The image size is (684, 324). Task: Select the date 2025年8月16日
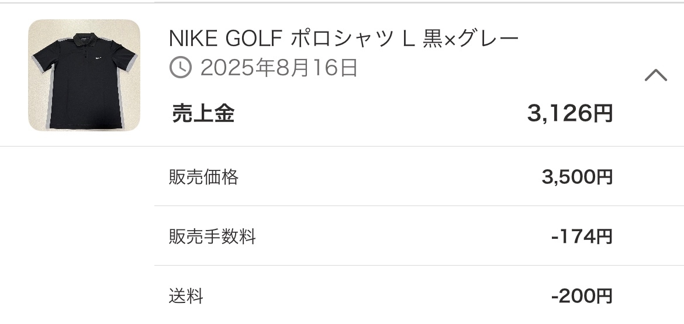click(279, 68)
